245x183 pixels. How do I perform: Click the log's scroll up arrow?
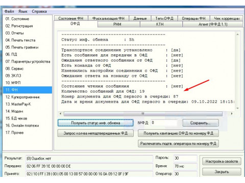(x=238, y=35)
